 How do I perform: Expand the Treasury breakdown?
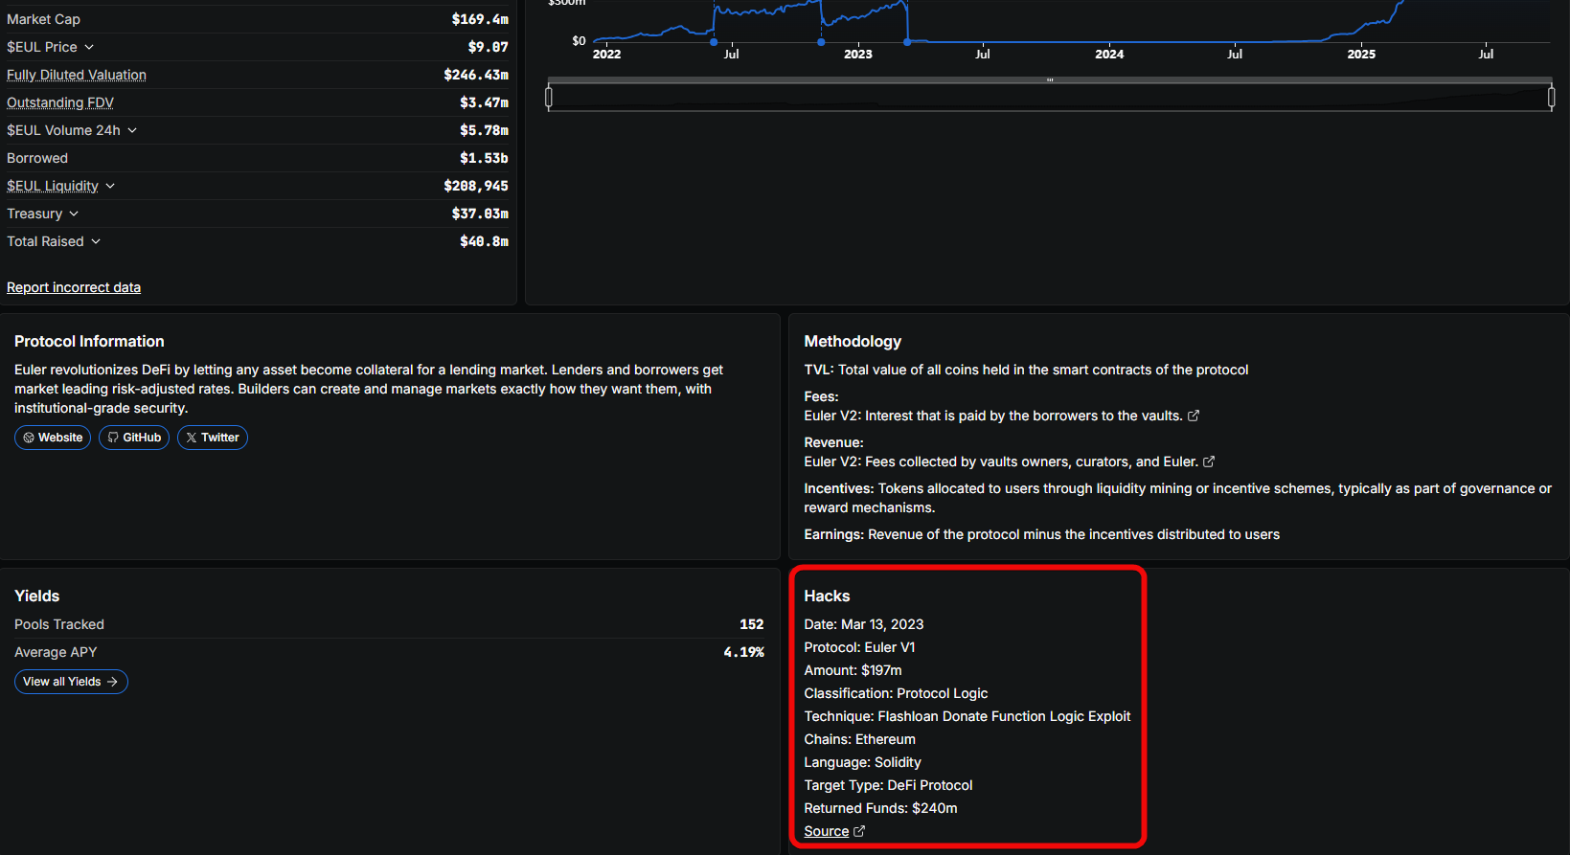[74, 214]
